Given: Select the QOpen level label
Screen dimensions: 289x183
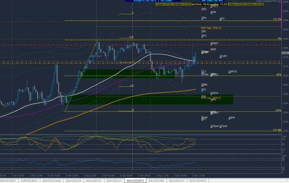Looking at the screenshot, I should (223, 126).
